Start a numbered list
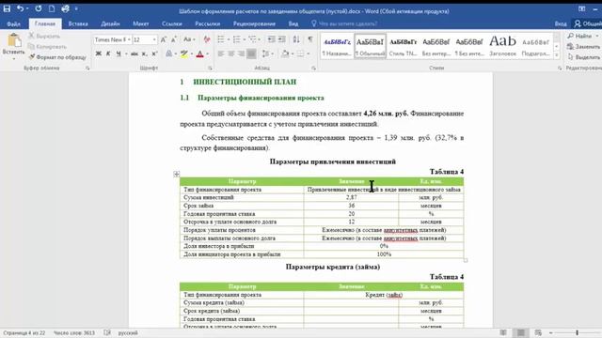This screenshot has height=338, width=602. (x=236, y=39)
